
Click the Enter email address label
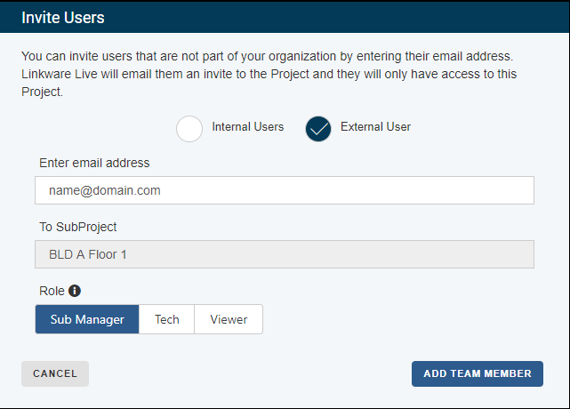(94, 163)
